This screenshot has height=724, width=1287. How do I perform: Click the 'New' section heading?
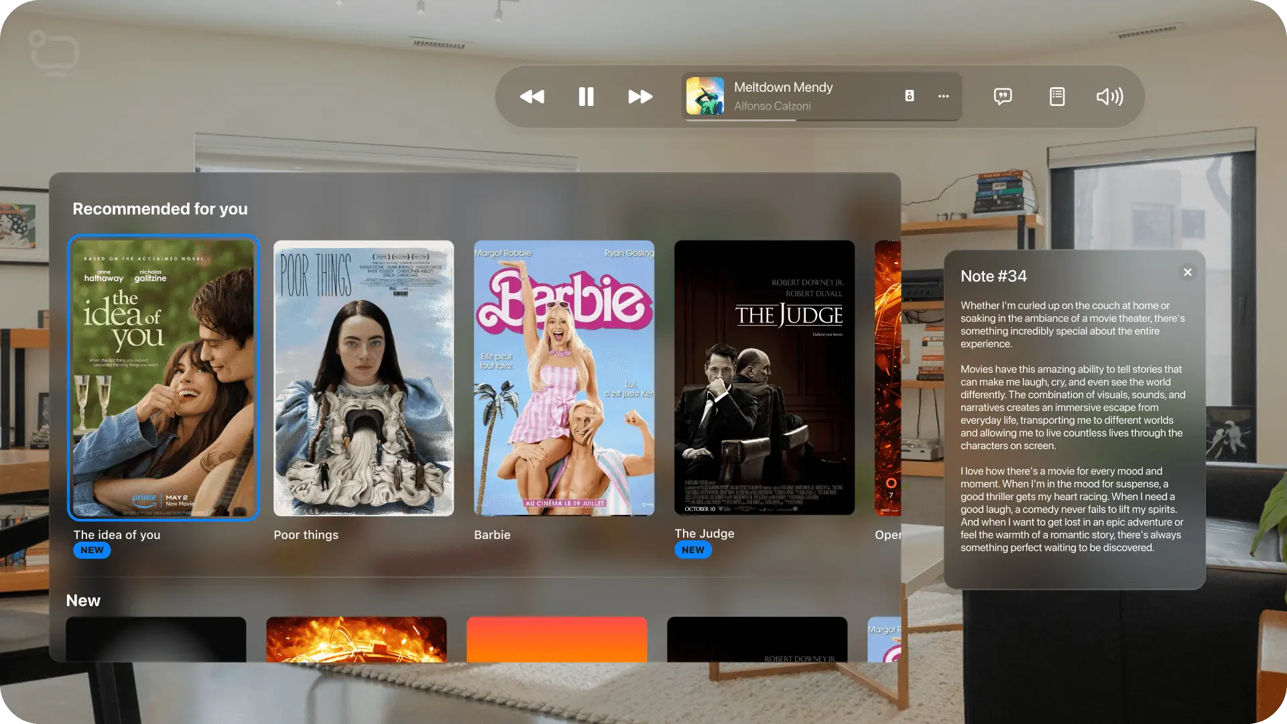(x=83, y=601)
